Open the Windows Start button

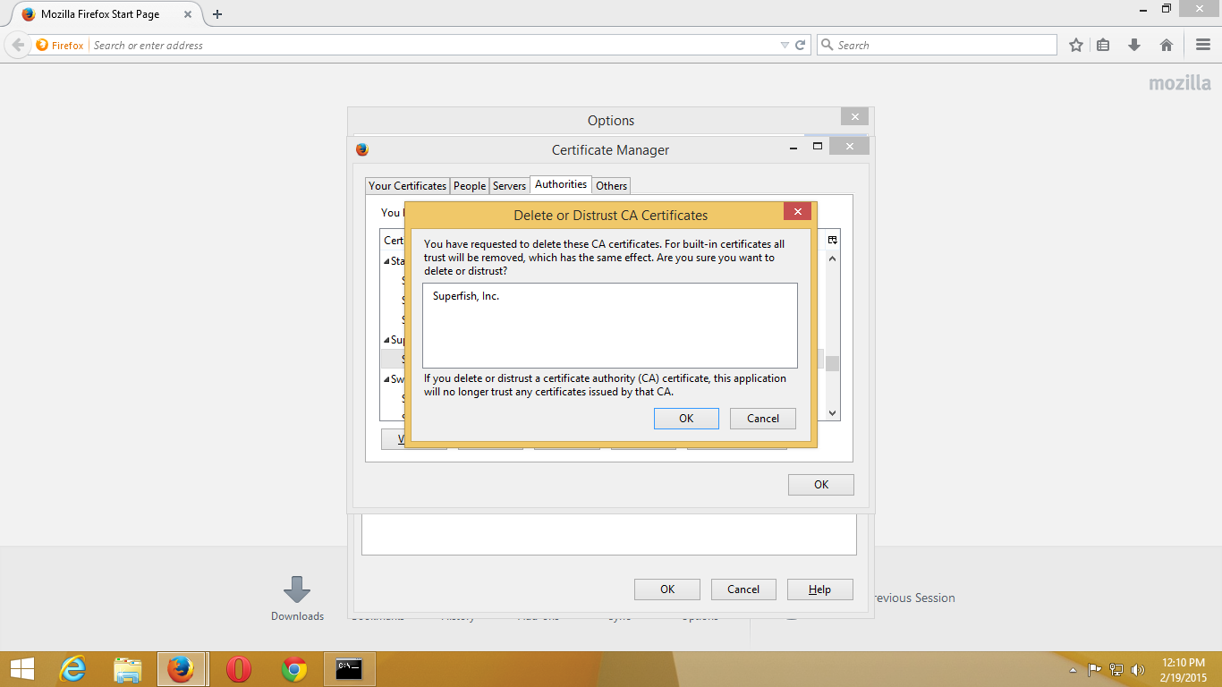click(21, 669)
